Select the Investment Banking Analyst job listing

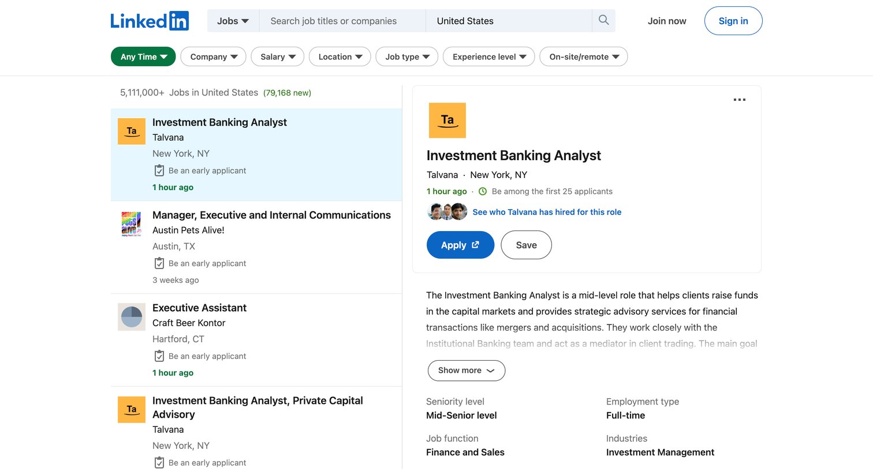tap(256, 154)
